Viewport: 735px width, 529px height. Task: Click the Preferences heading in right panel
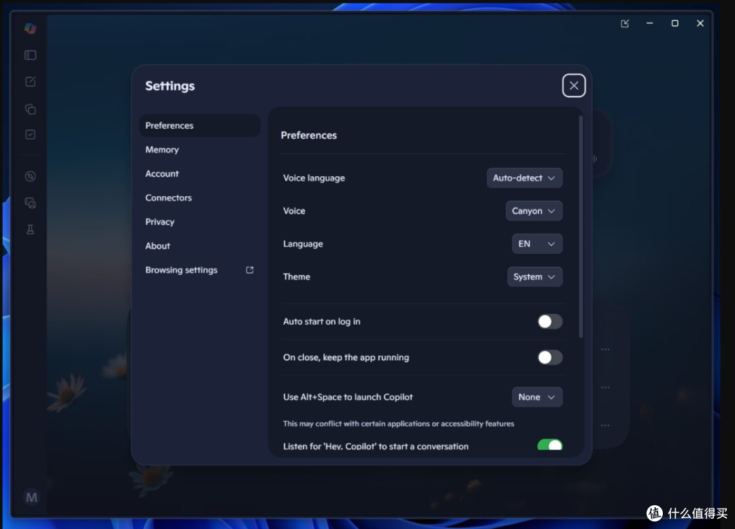(x=309, y=135)
